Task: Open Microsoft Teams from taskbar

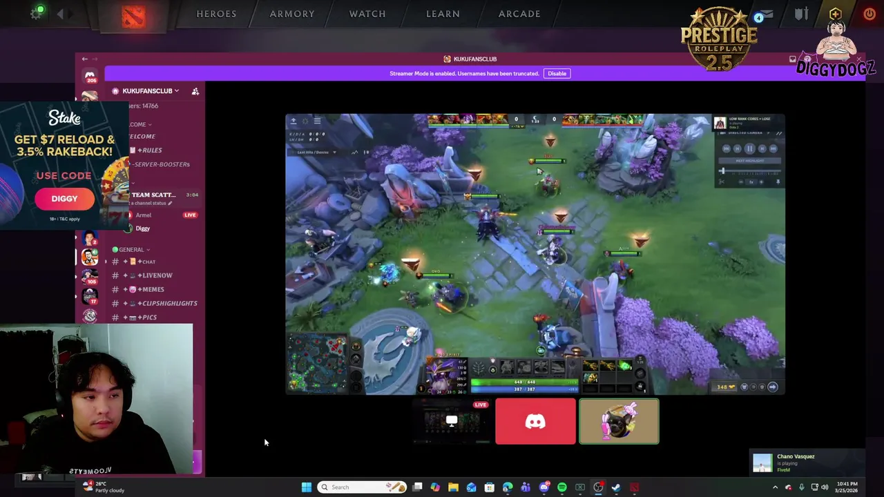Action: pos(526,487)
